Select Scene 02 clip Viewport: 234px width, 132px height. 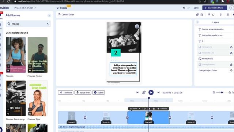click(106, 117)
